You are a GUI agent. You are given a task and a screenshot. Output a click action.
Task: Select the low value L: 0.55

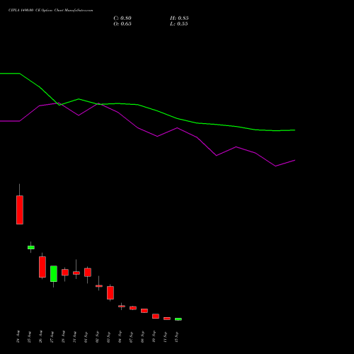(x=179, y=24)
